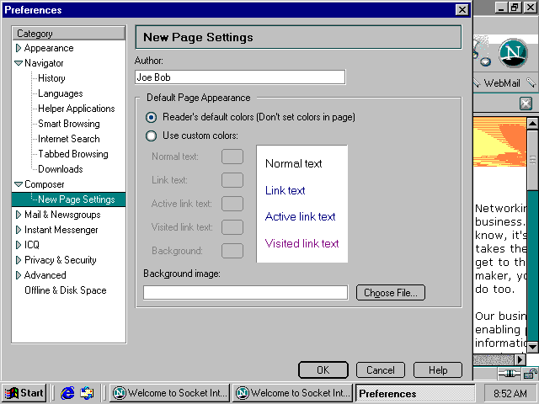Click the lock security icon in the browser status bar
The image size is (539, 404).
pos(531,374)
